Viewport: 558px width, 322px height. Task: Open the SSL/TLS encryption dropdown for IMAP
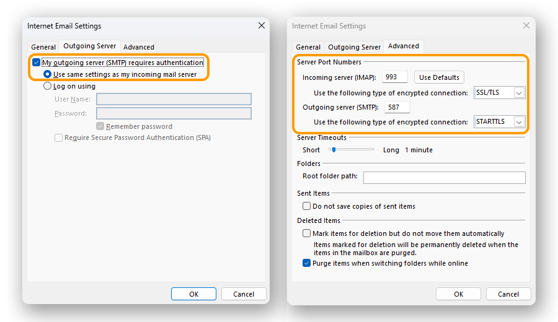click(519, 93)
